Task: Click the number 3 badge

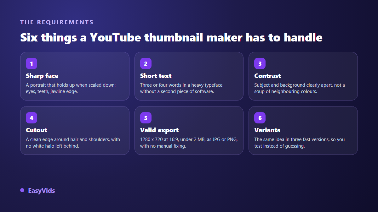Action: click(x=260, y=63)
